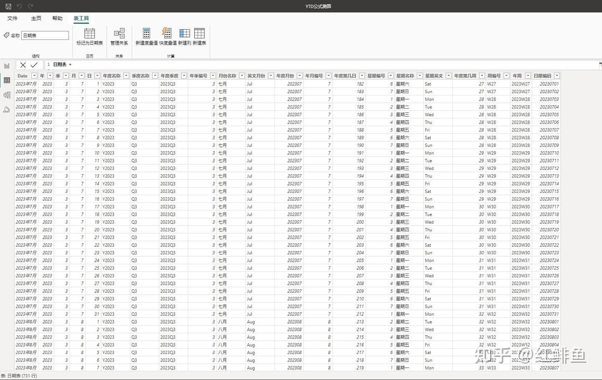Click 标记为日期表 (Mark as Date Table)
This screenshot has height=380, width=602.
pos(89,38)
